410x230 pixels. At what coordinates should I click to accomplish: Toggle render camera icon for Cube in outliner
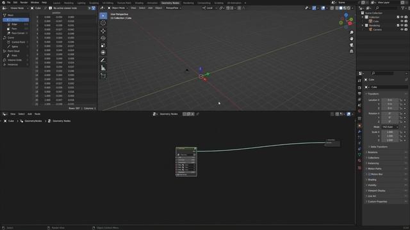point(406,21)
